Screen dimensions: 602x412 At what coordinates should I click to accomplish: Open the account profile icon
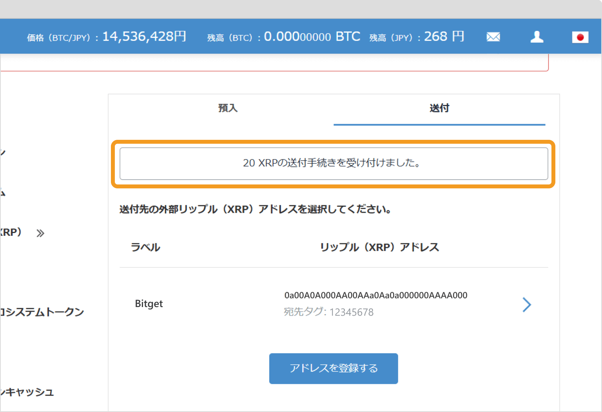tap(537, 36)
